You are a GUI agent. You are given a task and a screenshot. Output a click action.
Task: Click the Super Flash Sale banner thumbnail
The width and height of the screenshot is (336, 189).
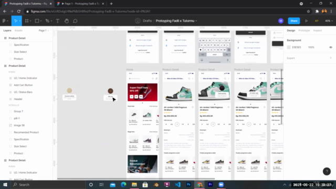[142, 92]
